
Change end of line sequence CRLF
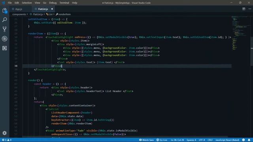(x=210, y=140)
